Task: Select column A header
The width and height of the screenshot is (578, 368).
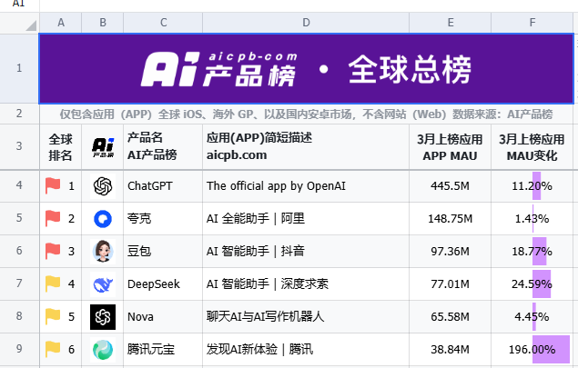Action: pos(61,23)
